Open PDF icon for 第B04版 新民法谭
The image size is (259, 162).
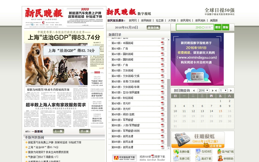[163, 136]
